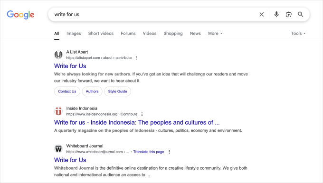
Task: Click the whiteboardjournal.com breadcrumb URL
Action: 97,152
